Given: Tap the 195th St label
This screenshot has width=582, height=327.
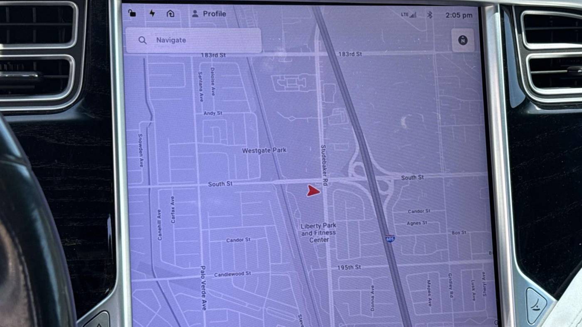Looking at the screenshot, I should click(x=349, y=267).
